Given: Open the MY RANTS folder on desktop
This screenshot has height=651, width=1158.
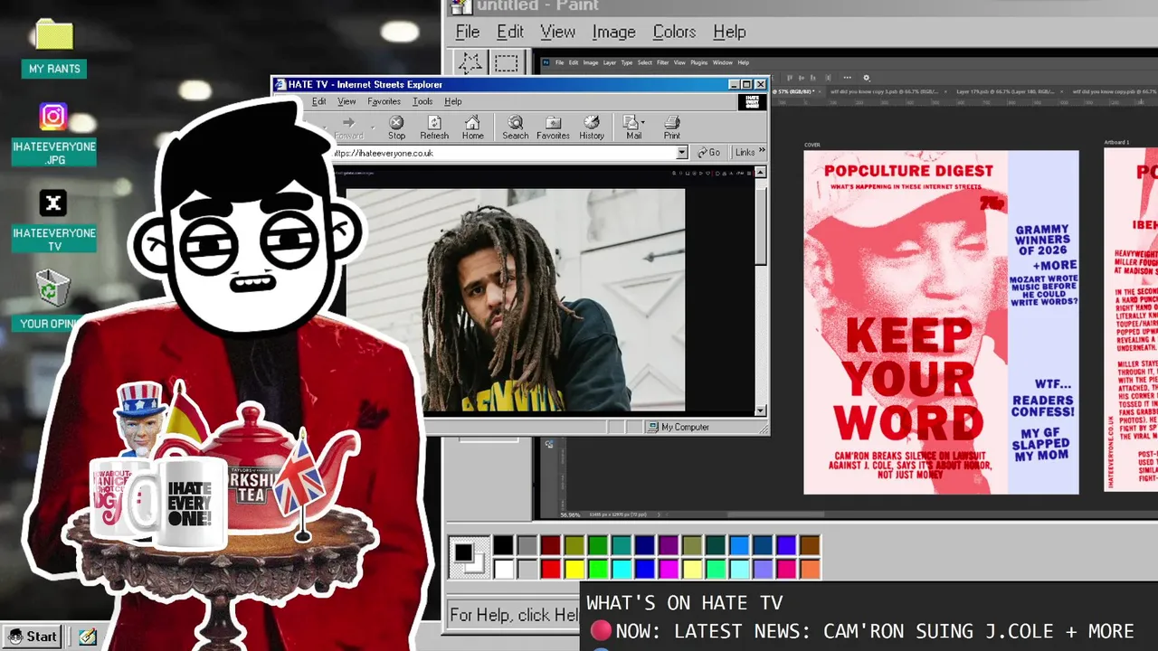Looking at the screenshot, I should (53, 47).
